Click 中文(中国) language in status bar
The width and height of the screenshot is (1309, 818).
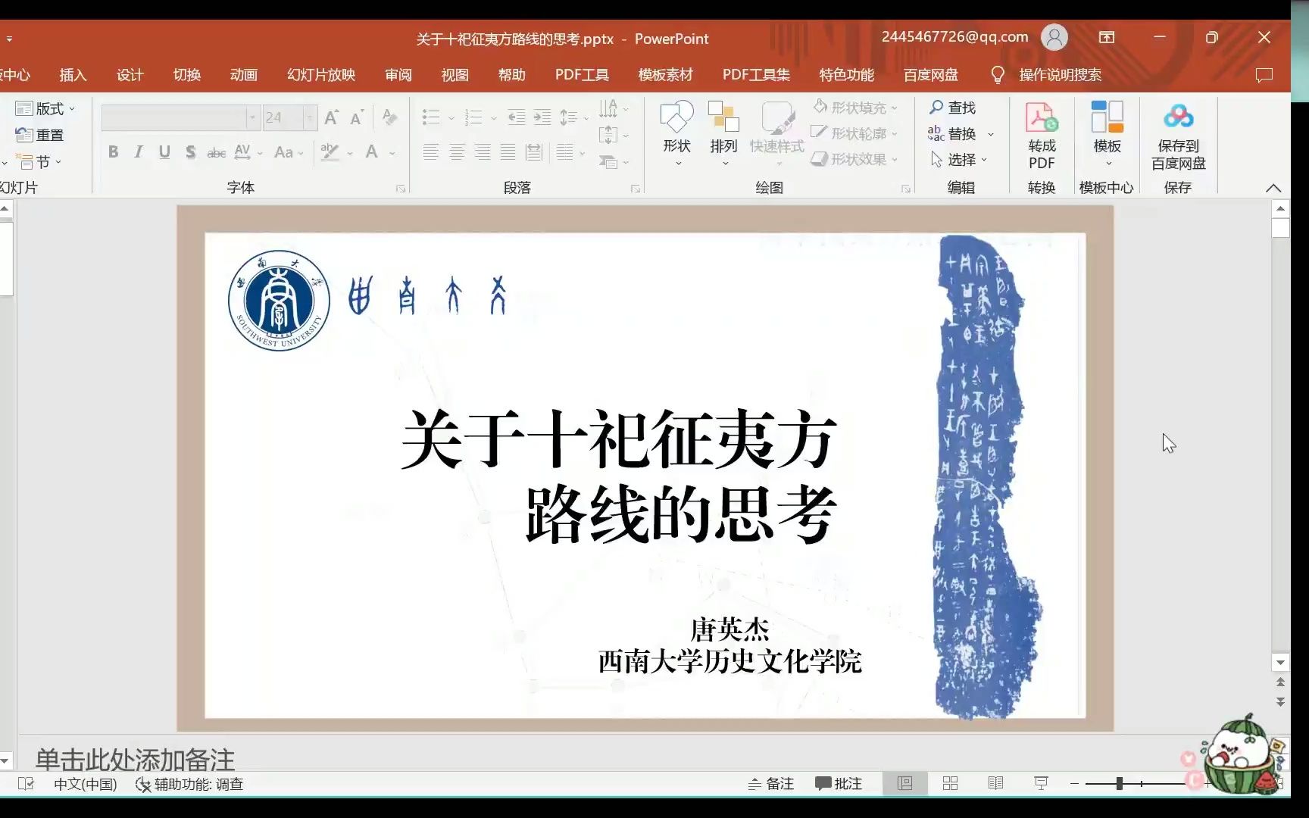[x=86, y=784]
